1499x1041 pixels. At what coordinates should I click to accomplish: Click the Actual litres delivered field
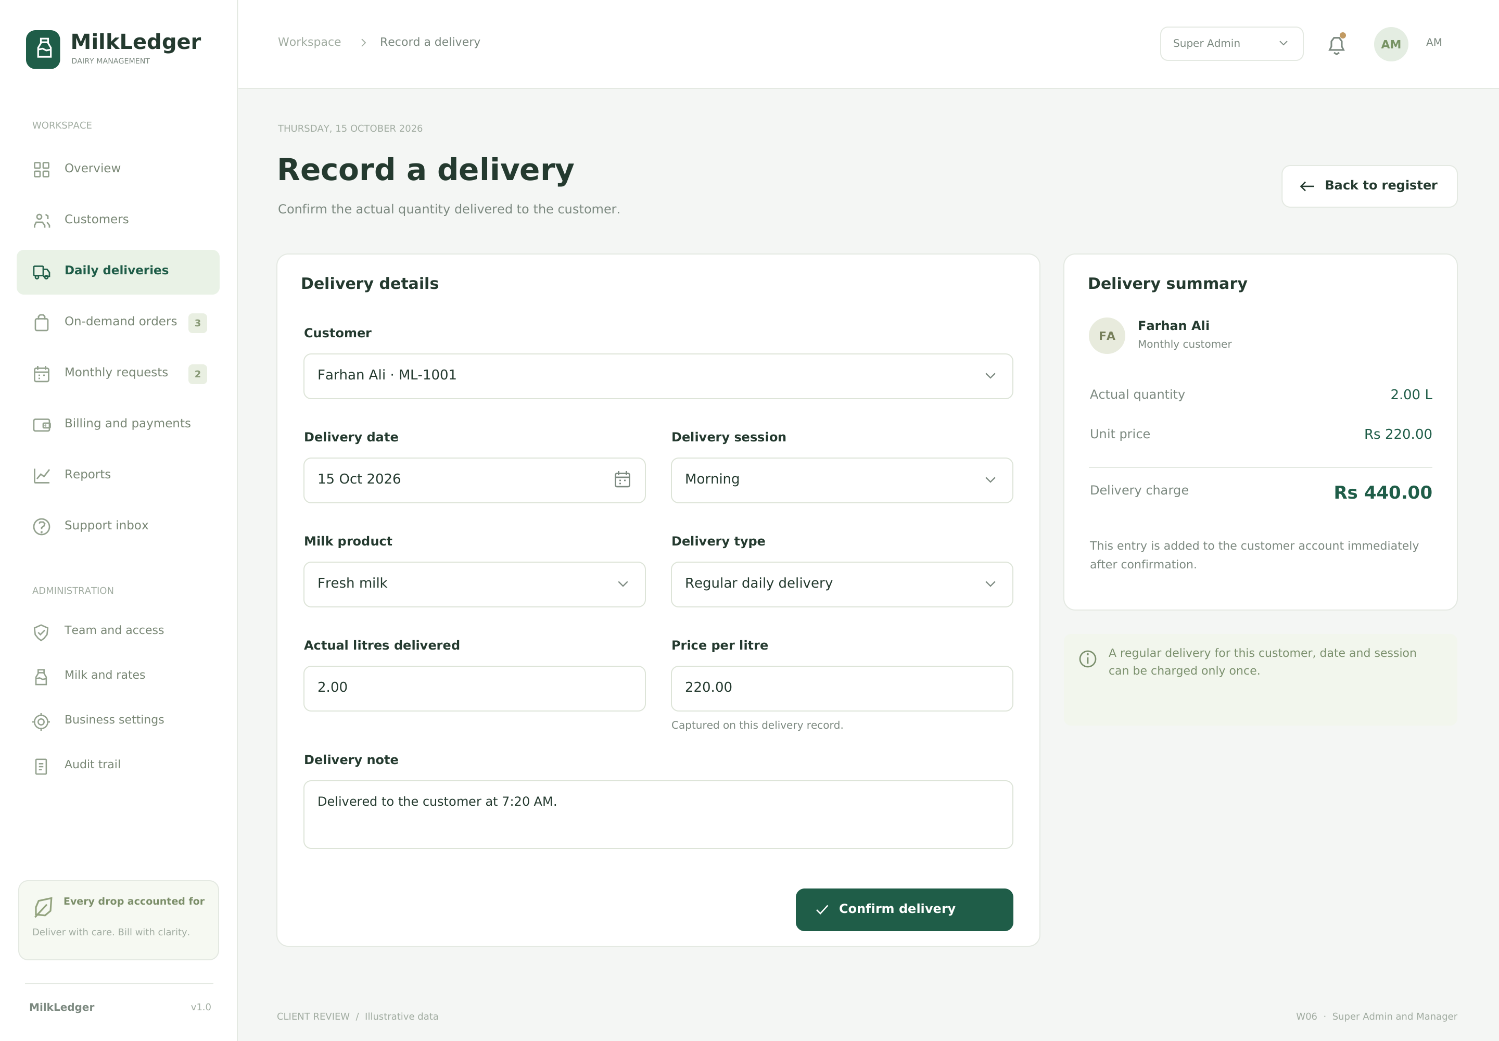[474, 688]
